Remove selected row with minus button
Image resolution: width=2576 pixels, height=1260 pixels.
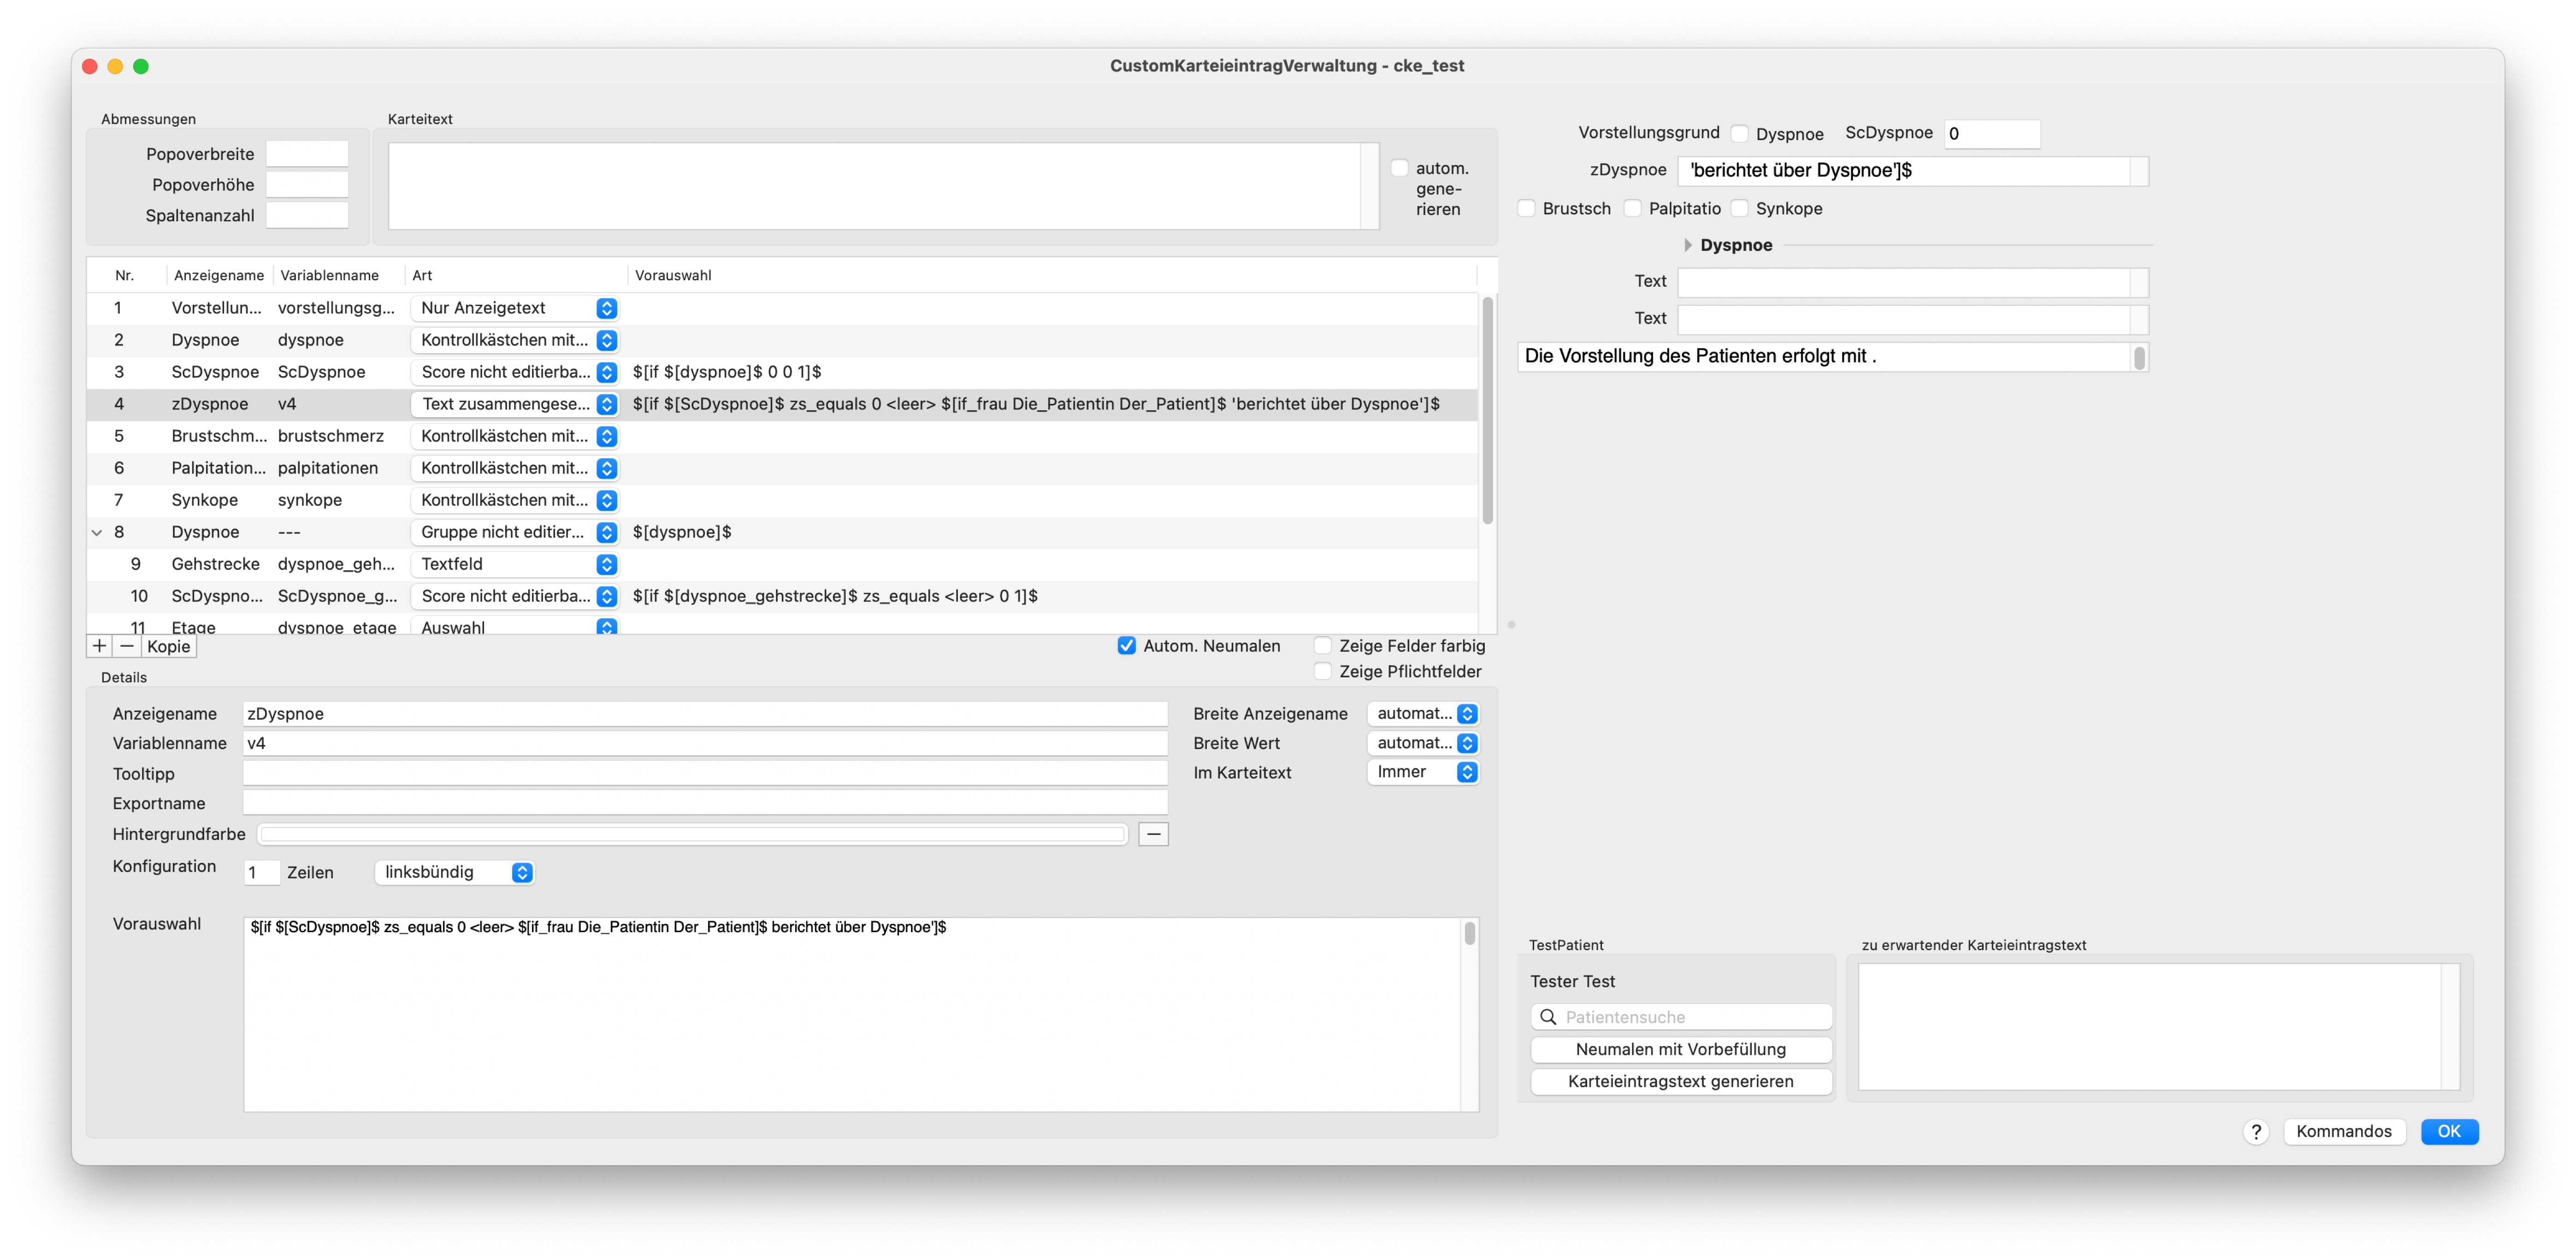[x=126, y=646]
